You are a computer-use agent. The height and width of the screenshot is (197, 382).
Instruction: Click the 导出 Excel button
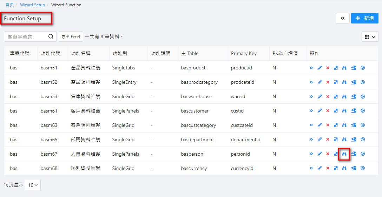point(71,36)
